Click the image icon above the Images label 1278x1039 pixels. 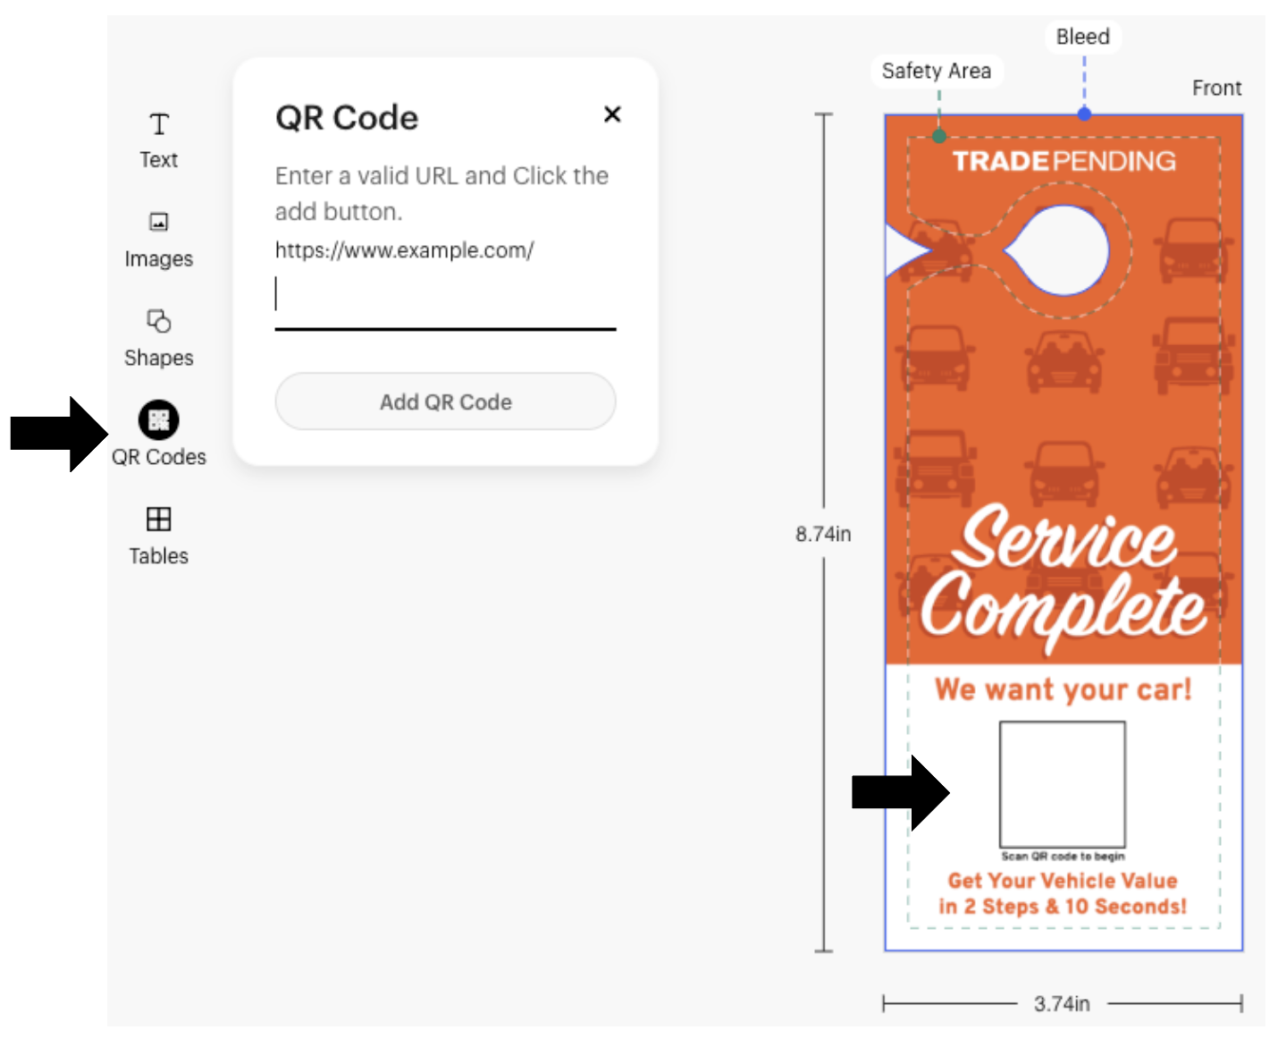pos(158,221)
